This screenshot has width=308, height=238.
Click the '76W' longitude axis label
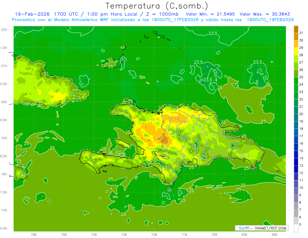point(33,235)
